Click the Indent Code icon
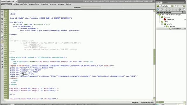The image size is (187, 105). [2, 62]
